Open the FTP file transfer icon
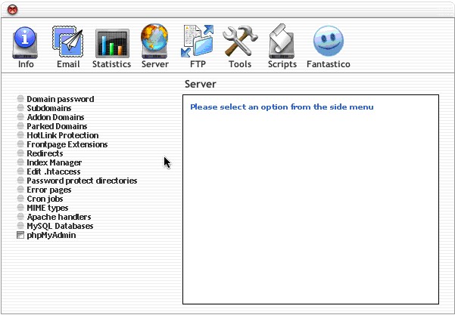Image resolution: width=455 pixels, height=315 pixels. (197, 42)
